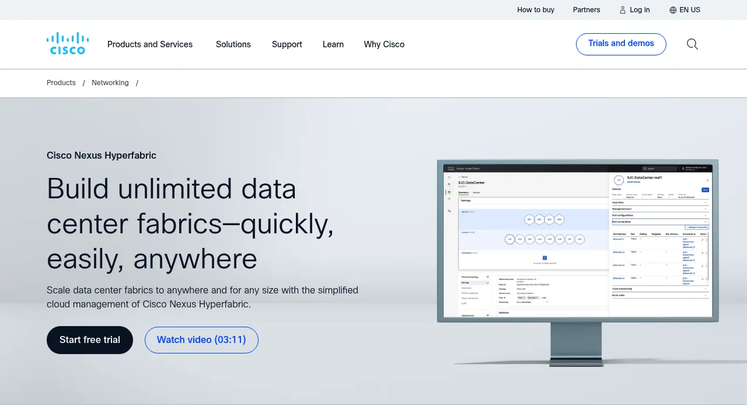
Task: Open the Solutions menu
Action: coord(233,44)
